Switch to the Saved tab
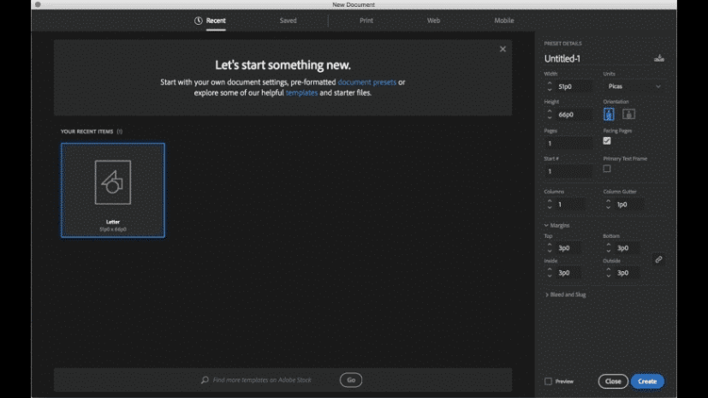Image resolution: width=708 pixels, height=398 pixels. [288, 21]
